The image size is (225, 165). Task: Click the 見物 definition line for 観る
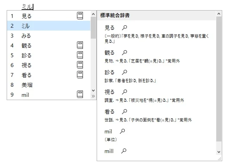point(142,61)
